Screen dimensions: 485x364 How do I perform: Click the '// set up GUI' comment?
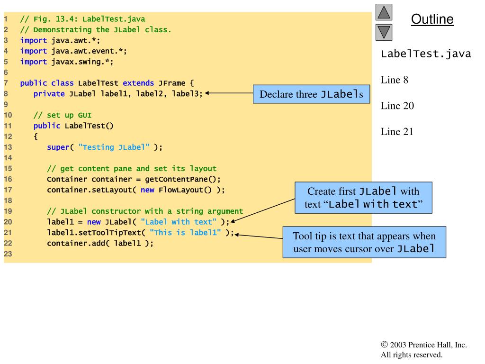[63, 115]
